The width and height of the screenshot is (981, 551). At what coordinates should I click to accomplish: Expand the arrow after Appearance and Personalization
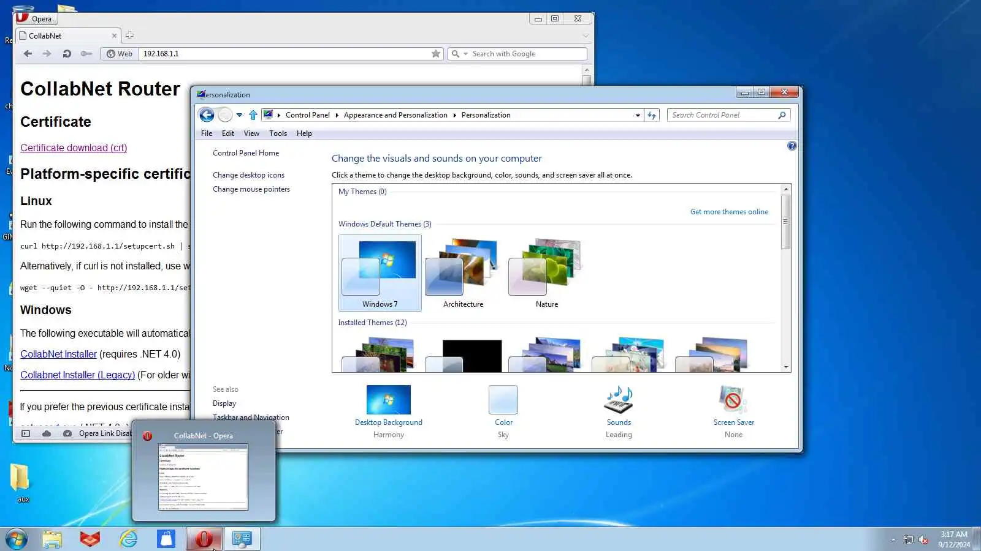point(454,115)
